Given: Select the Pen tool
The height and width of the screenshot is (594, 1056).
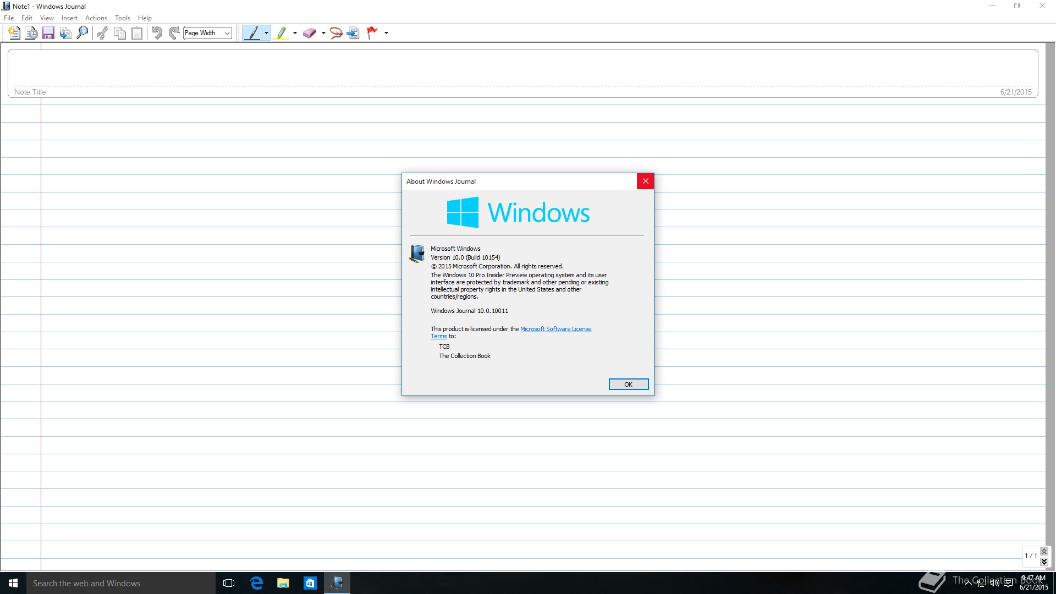Looking at the screenshot, I should [252, 33].
